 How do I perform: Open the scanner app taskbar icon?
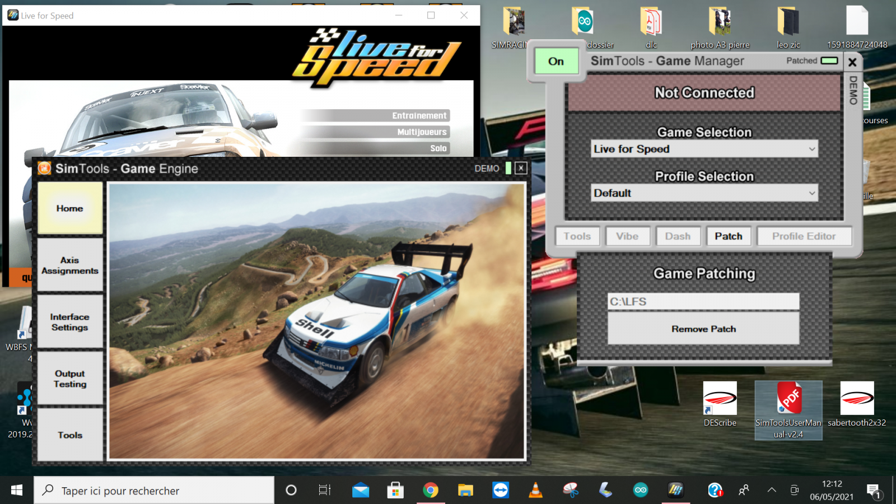tap(605, 491)
